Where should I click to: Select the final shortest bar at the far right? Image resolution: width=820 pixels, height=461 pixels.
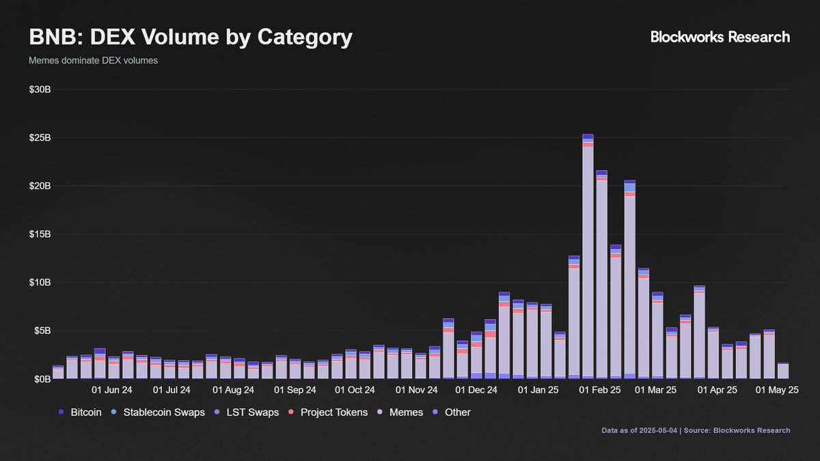point(783,371)
